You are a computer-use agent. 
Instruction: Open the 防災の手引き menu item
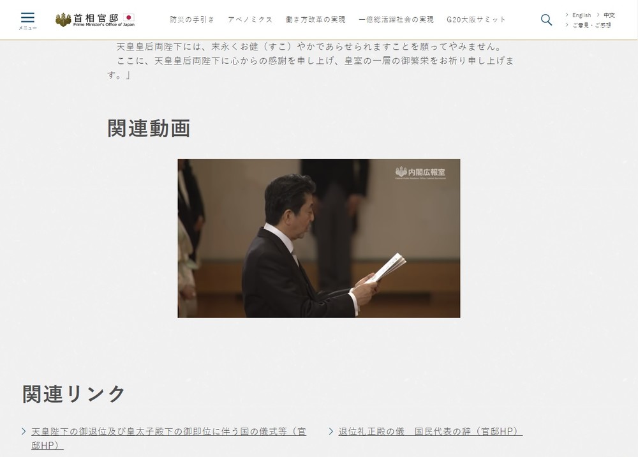pyautogui.click(x=193, y=20)
